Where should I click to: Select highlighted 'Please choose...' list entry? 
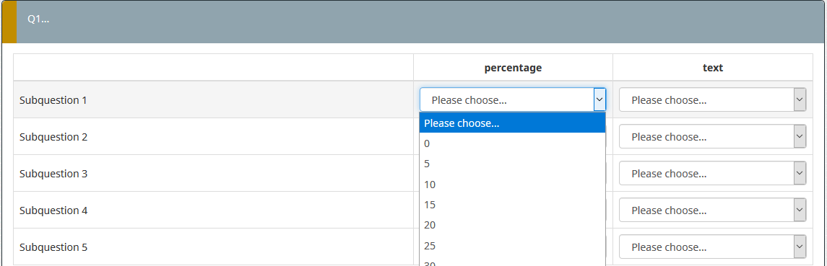pyautogui.click(x=512, y=123)
